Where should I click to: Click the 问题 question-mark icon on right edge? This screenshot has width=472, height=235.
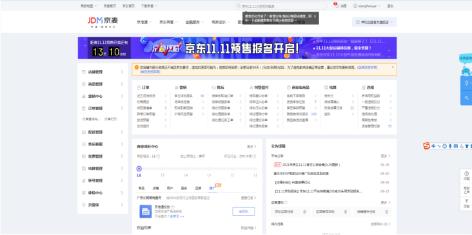click(467, 174)
